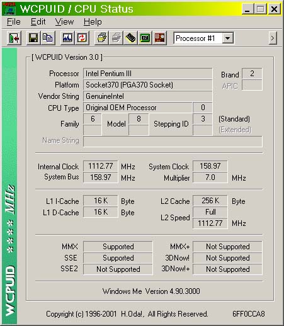
Task: Click the 6FF0CCA8 code at bottom
Action: pyautogui.click(x=249, y=314)
